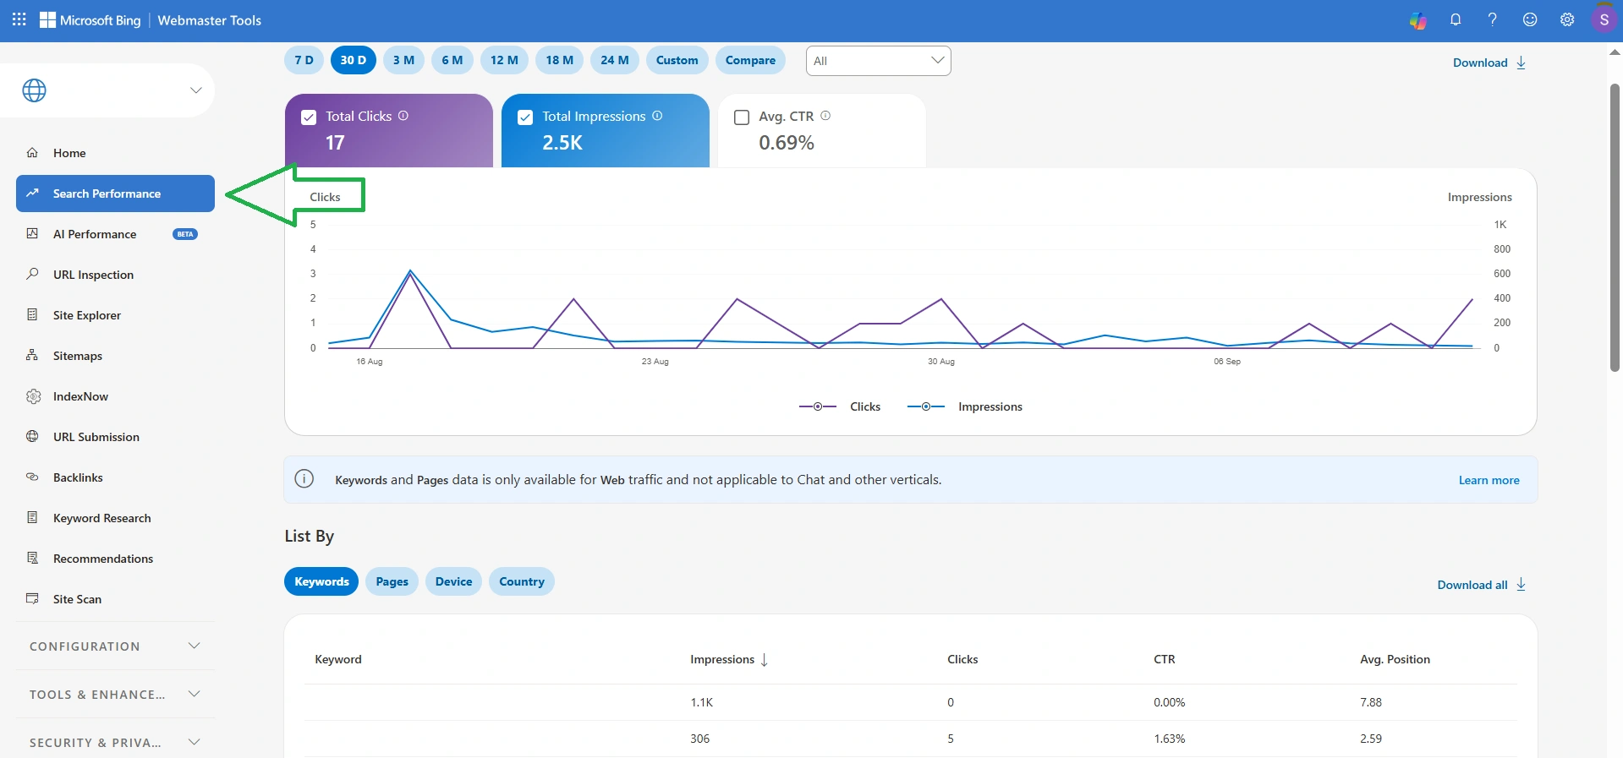Sort by Impressions column header
Image resolution: width=1623 pixels, height=758 pixels.
coord(728,659)
